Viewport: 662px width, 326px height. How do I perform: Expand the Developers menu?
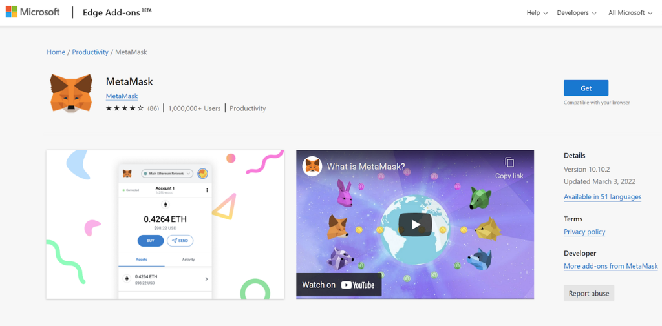[577, 13]
